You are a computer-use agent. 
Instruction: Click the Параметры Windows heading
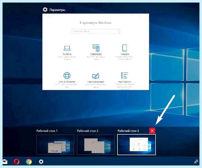pyautogui.click(x=96, y=23)
